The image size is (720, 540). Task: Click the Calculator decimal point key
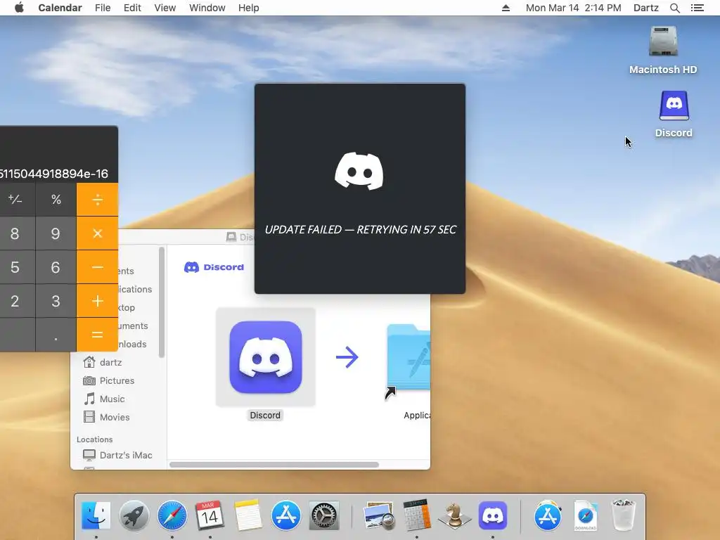coord(56,335)
